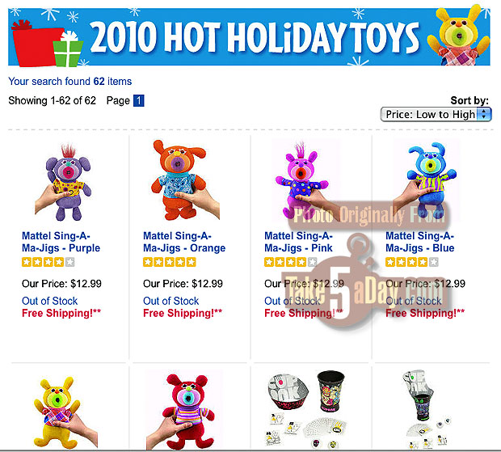Click the red gift box banner icon
Screen dimensions: 501x452
point(35,44)
